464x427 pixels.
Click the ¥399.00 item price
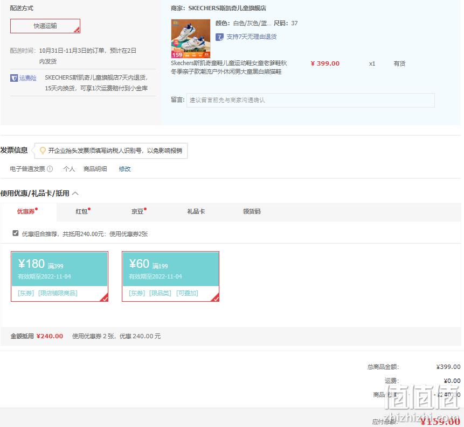pyautogui.click(x=325, y=63)
